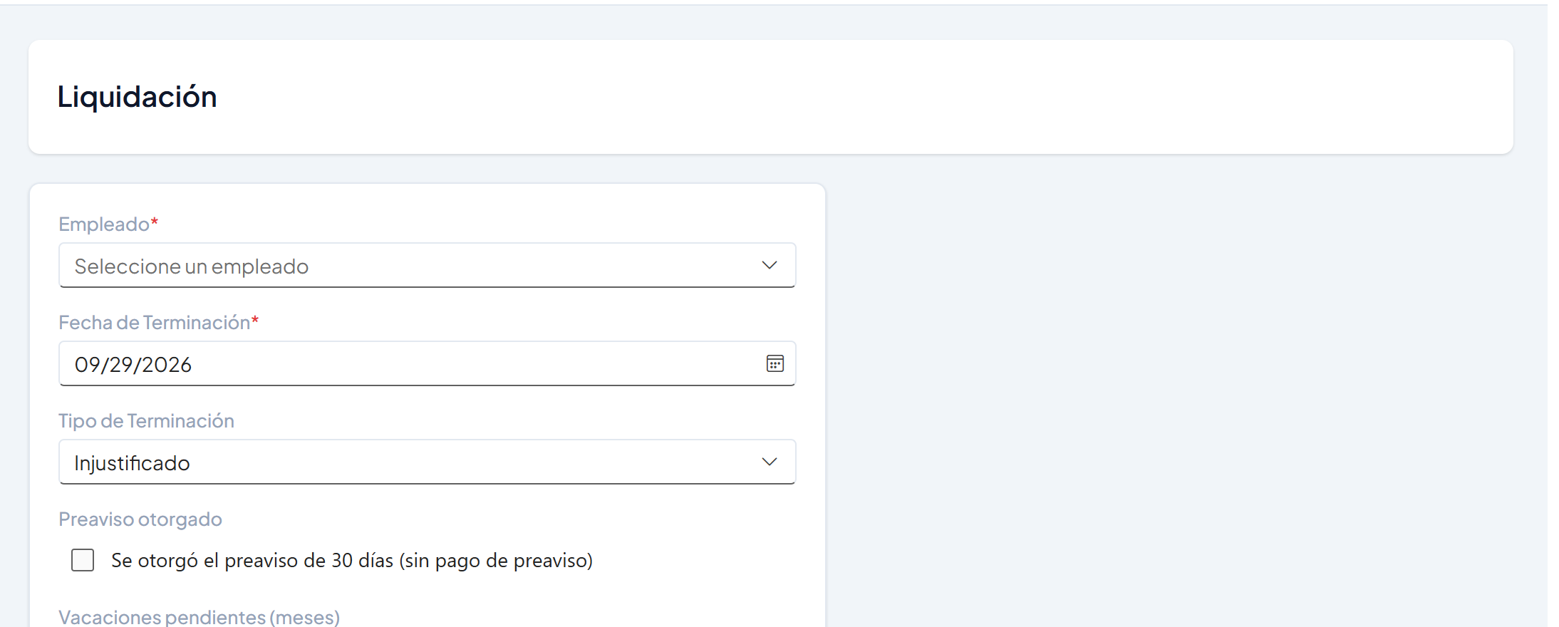This screenshot has height=627, width=1559.
Task: Click 'Se otorgó el preaviso de 30 días' label
Action: click(352, 561)
